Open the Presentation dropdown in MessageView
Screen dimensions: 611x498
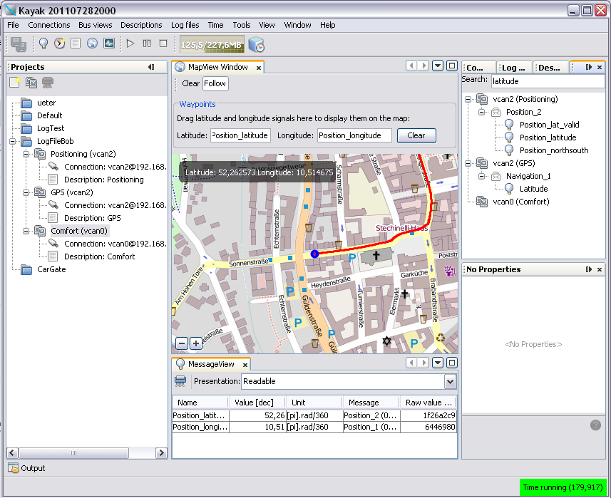449,382
